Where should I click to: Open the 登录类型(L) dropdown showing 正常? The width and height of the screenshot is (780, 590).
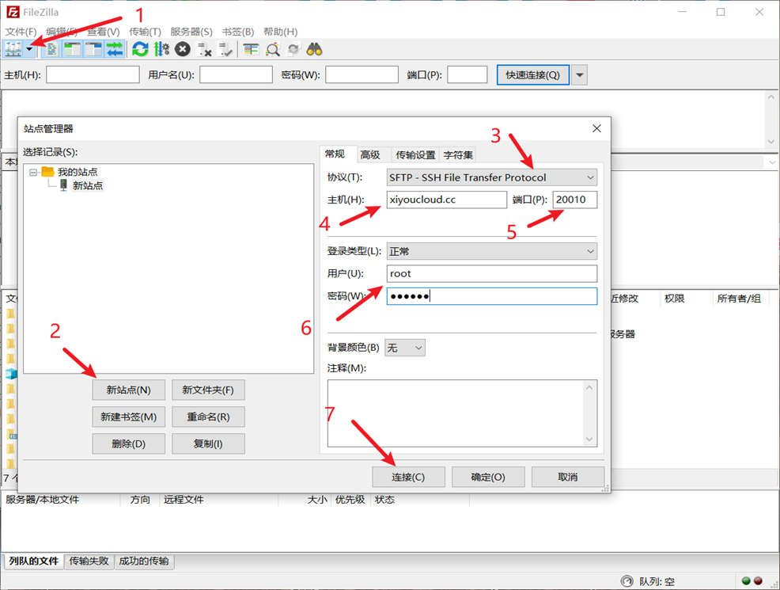(x=491, y=251)
